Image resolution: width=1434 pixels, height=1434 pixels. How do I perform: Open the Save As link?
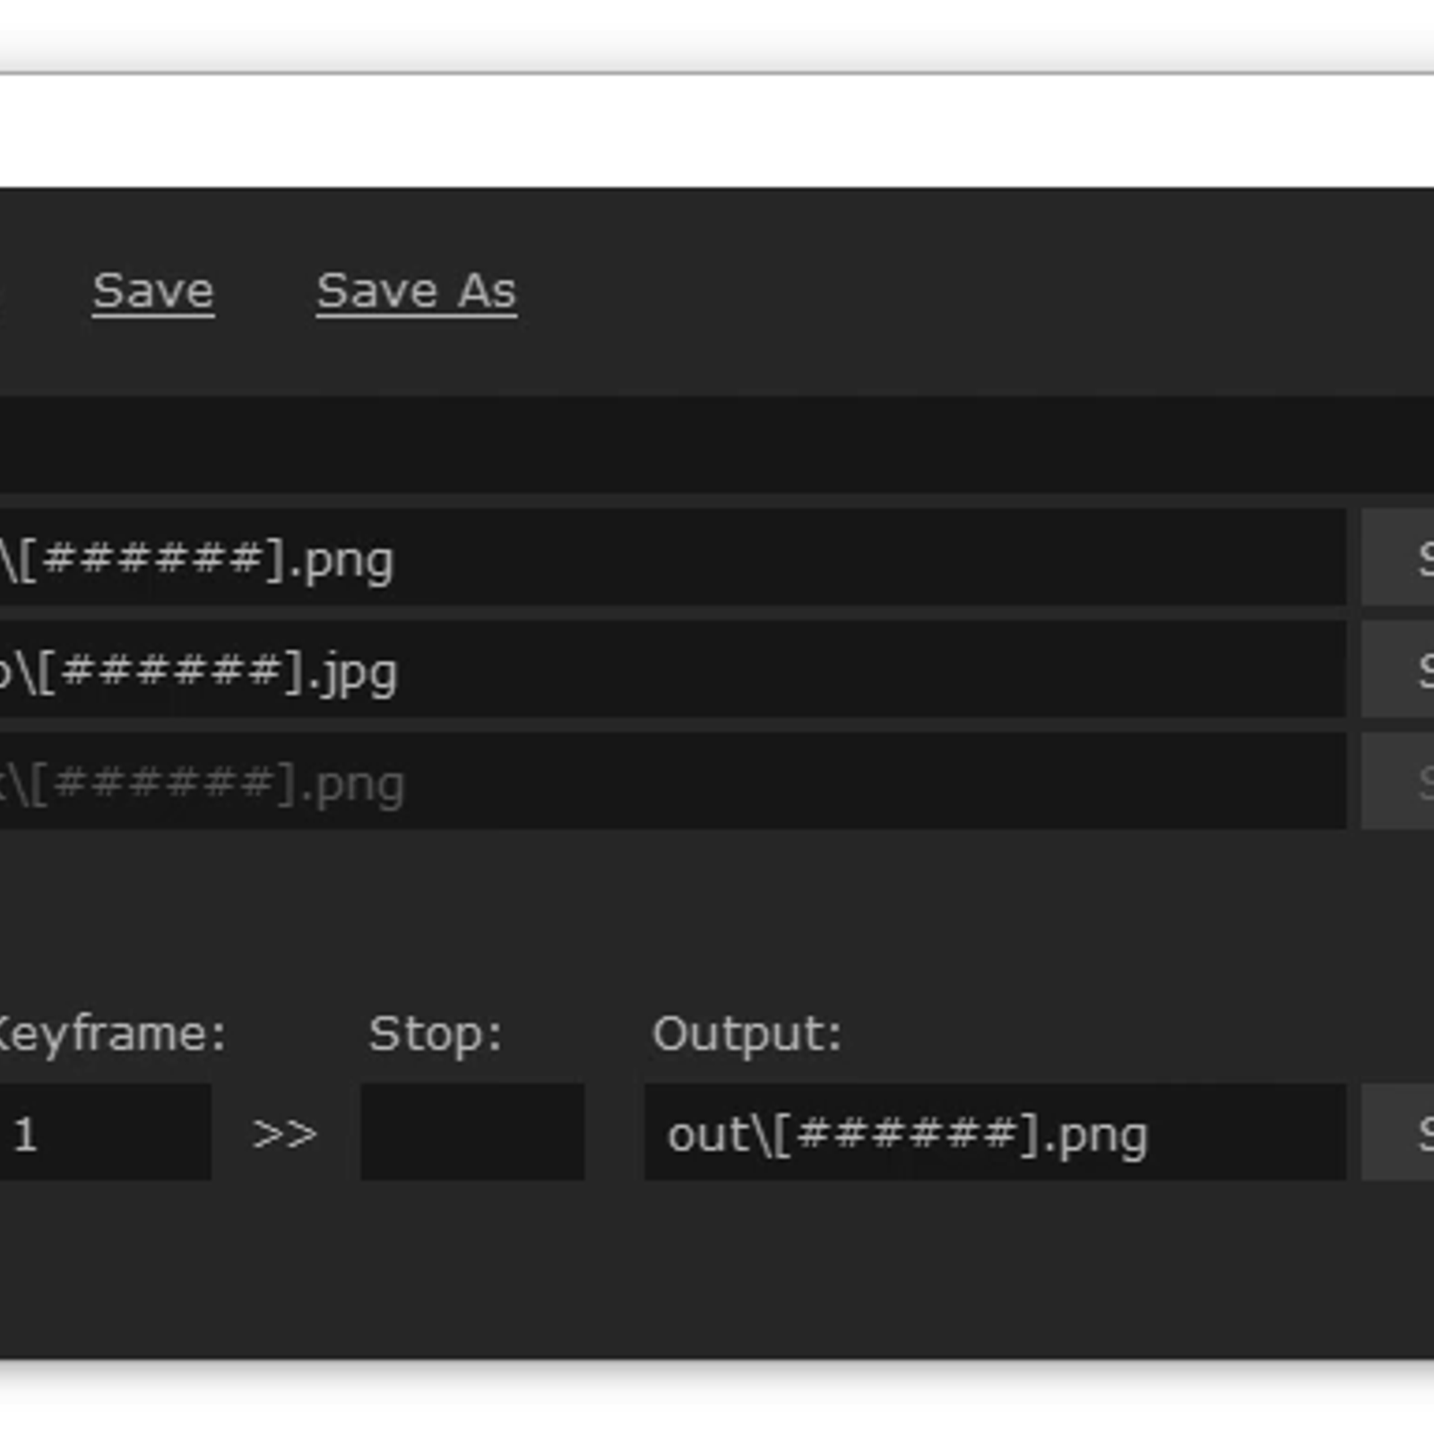click(416, 291)
